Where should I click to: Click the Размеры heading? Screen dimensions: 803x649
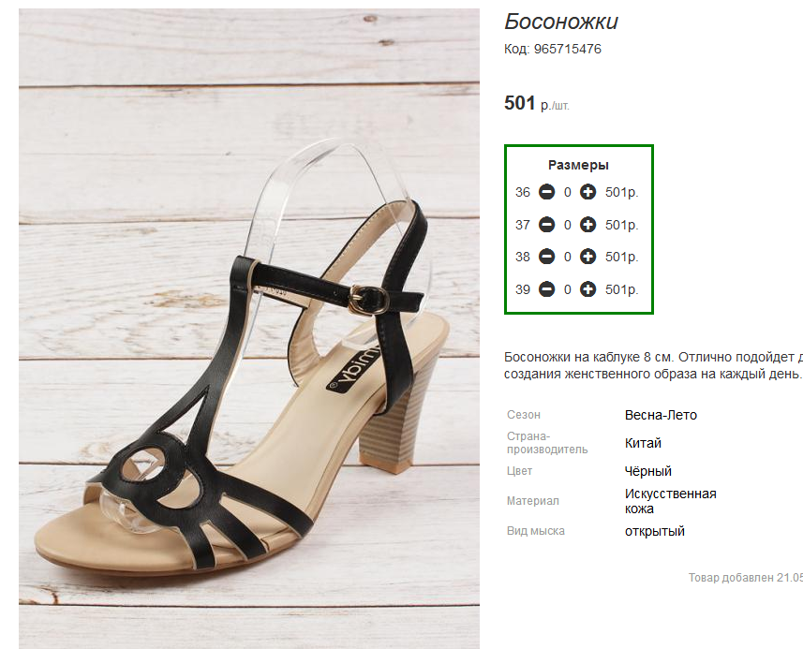pyautogui.click(x=578, y=165)
